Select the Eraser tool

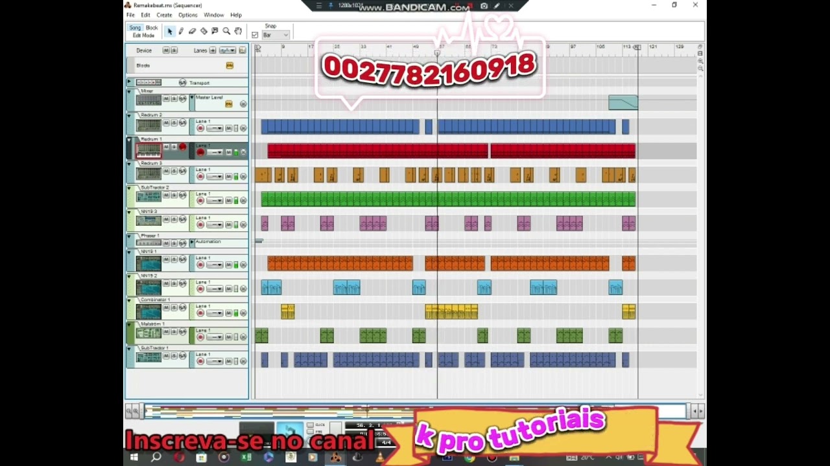click(192, 31)
